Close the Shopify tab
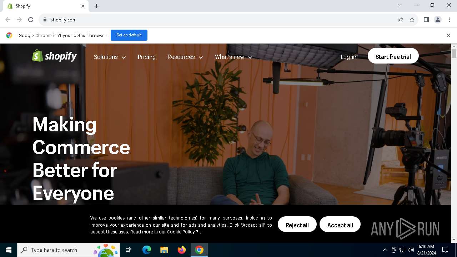 pyautogui.click(x=83, y=6)
